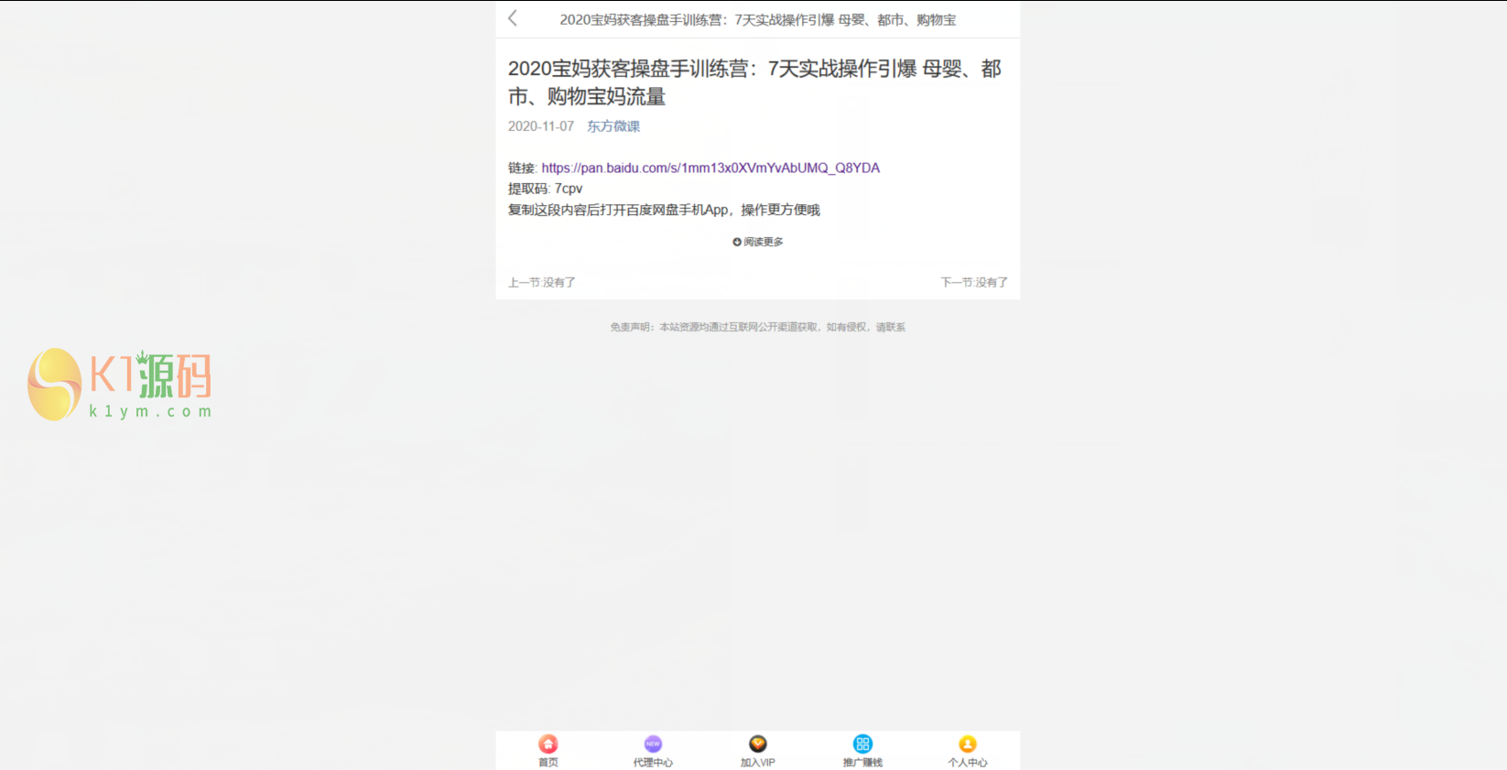Click the date 2020-11-07
The width and height of the screenshot is (1507, 770).
click(x=541, y=126)
